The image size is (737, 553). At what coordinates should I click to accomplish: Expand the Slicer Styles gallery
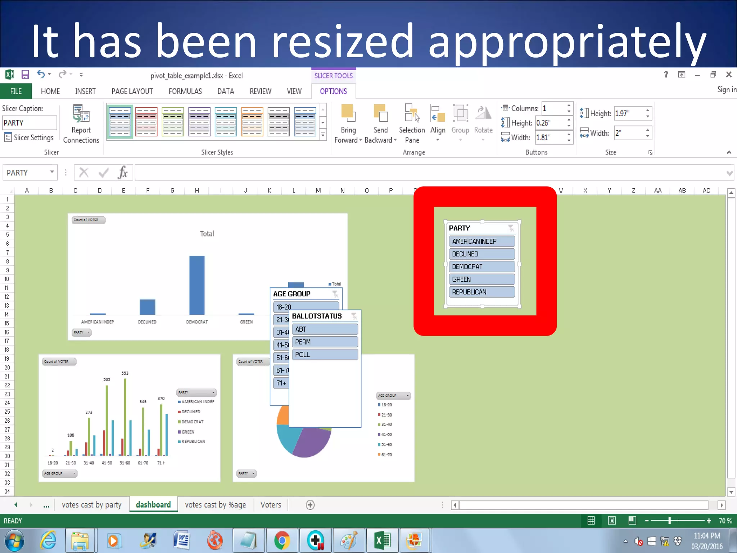pyautogui.click(x=323, y=135)
